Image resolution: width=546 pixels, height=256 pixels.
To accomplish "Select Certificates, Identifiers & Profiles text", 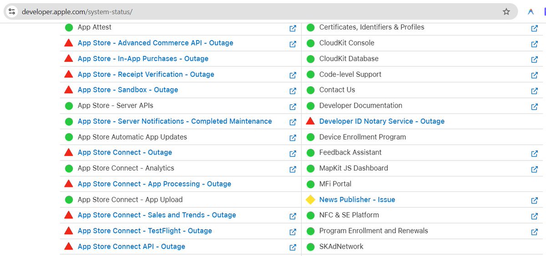I will click(372, 27).
